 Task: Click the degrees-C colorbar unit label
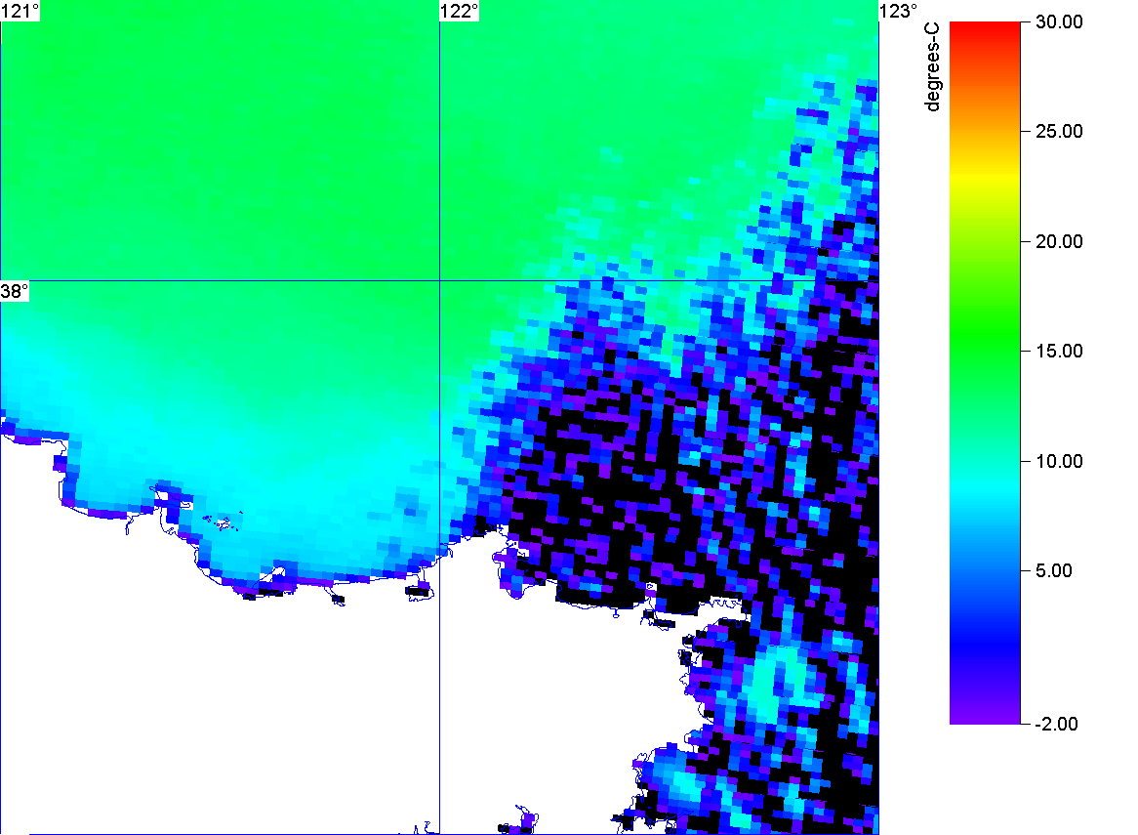coord(932,66)
